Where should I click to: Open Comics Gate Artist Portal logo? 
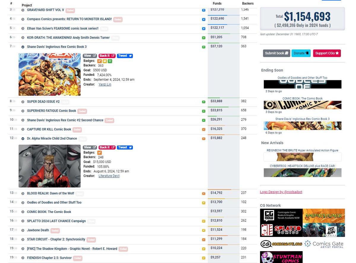click(324, 244)
